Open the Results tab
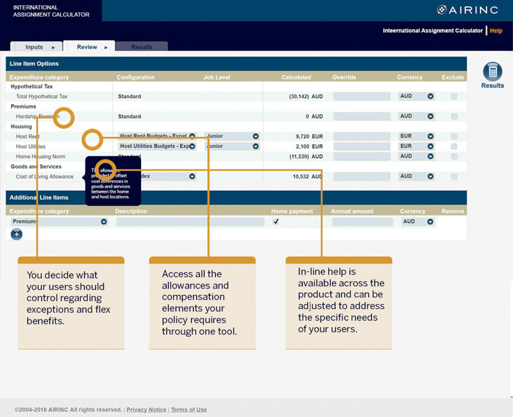This screenshot has height=417, width=513. 142,47
